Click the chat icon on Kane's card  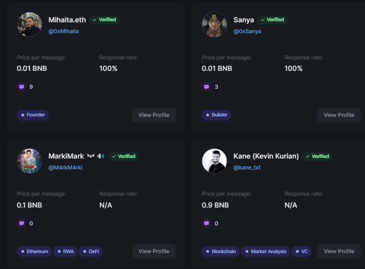point(206,223)
